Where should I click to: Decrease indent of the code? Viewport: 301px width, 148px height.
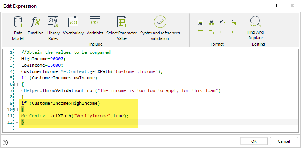[x=222, y=32]
